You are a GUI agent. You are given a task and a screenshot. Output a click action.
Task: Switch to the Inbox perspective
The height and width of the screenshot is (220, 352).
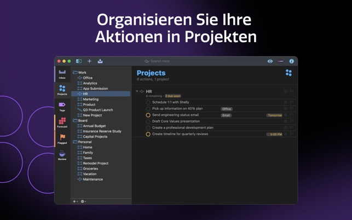[62, 74]
